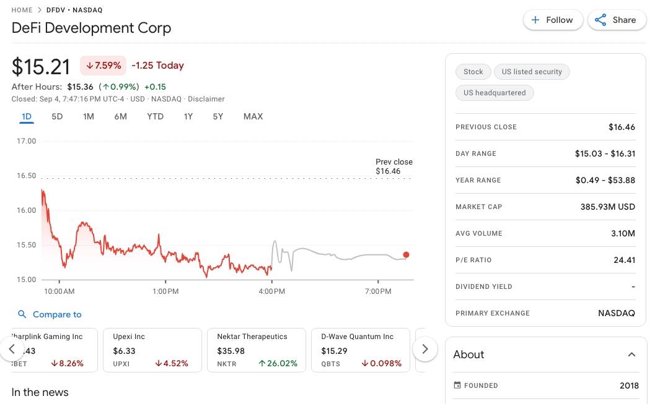The width and height of the screenshot is (655, 404).
Task: Click the Compare to magnifier icon
Action: 22,314
